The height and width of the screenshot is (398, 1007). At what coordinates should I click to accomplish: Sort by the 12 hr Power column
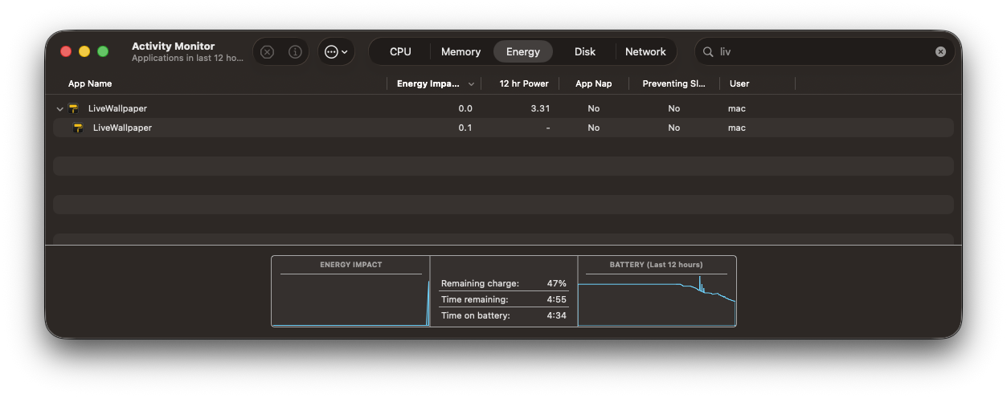click(x=524, y=83)
